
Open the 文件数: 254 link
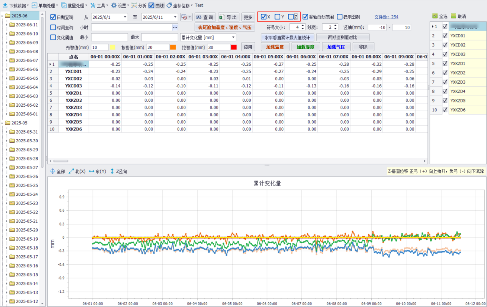click(386, 17)
